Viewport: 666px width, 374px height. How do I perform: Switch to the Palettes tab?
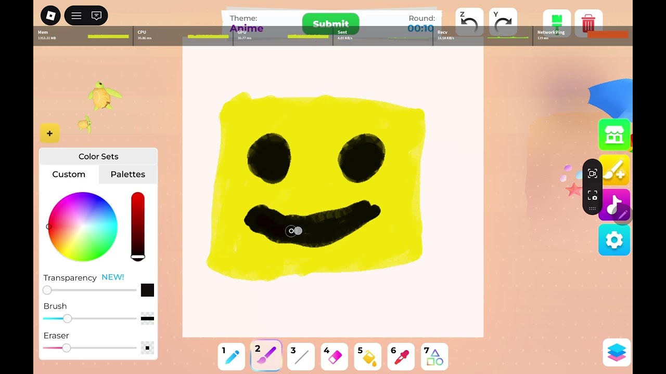(128, 174)
